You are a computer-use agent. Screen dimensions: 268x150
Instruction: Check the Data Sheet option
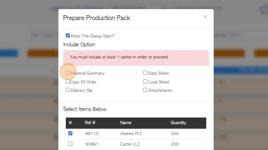145,73
